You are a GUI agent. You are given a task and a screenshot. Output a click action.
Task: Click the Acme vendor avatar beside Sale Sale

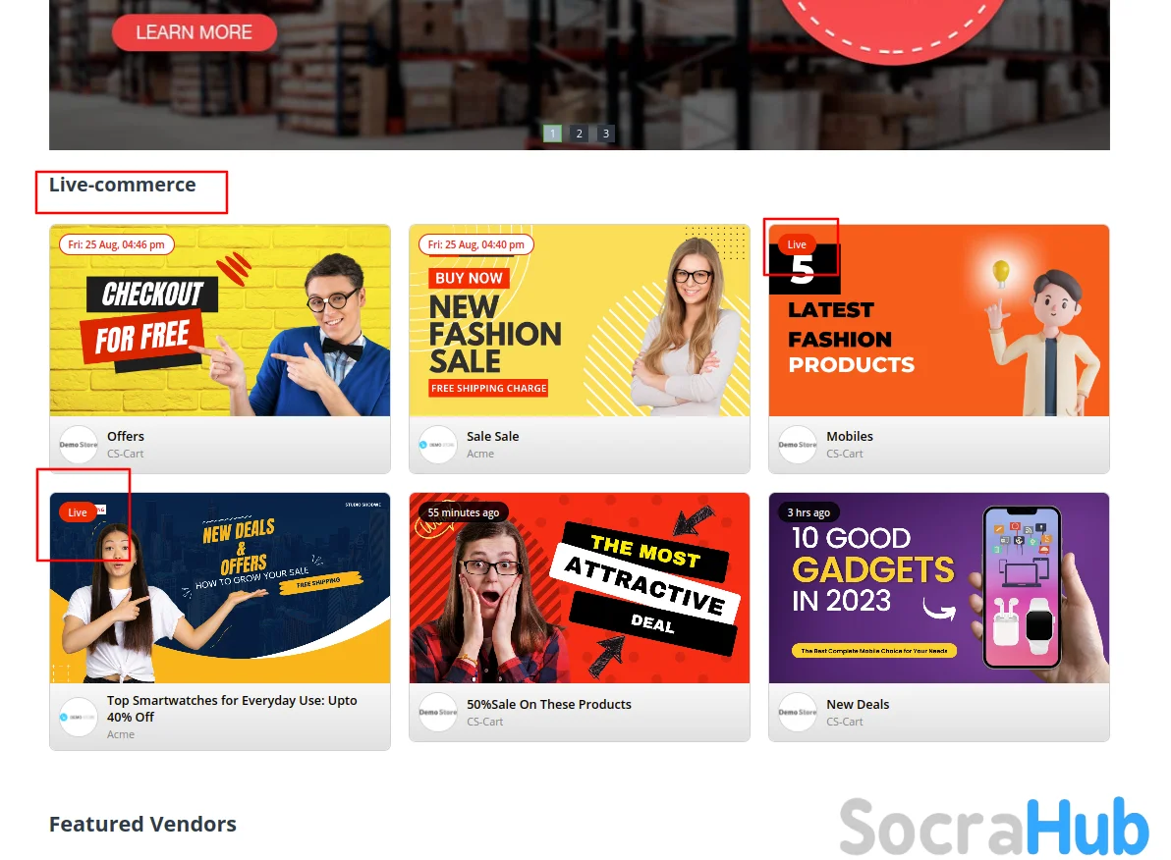tap(437, 444)
